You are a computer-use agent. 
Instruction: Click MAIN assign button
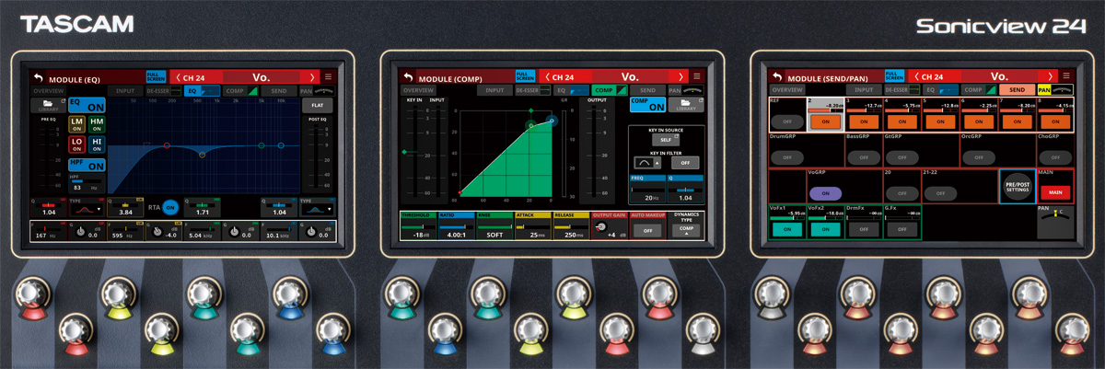[1055, 191]
